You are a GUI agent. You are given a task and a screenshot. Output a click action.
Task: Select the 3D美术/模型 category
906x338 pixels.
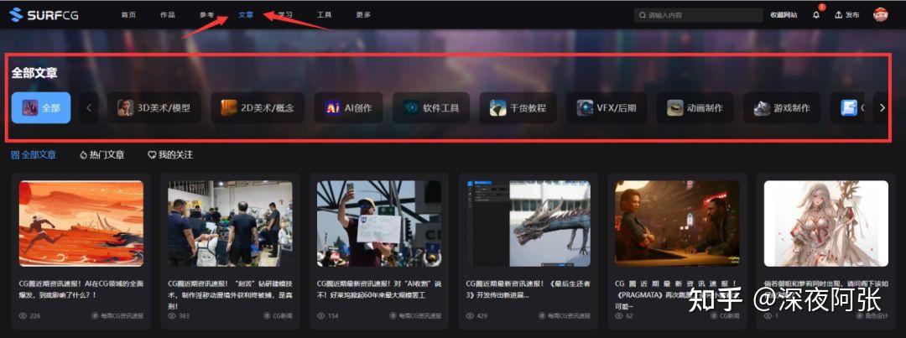pos(154,107)
